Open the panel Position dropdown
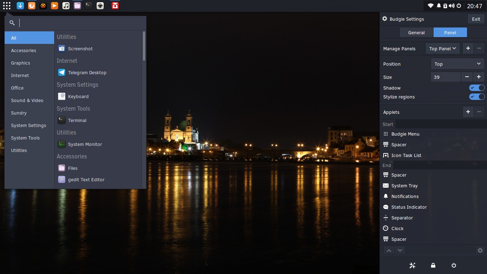This screenshot has width=487, height=274. pos(457,64)
